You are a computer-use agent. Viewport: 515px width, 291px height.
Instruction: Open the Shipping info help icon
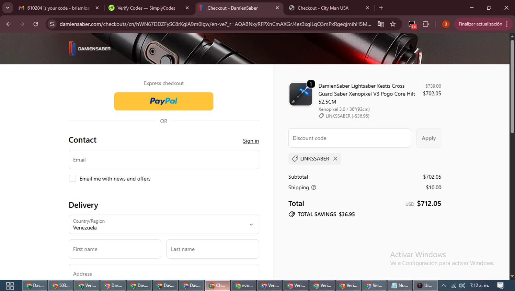point(313,187)
